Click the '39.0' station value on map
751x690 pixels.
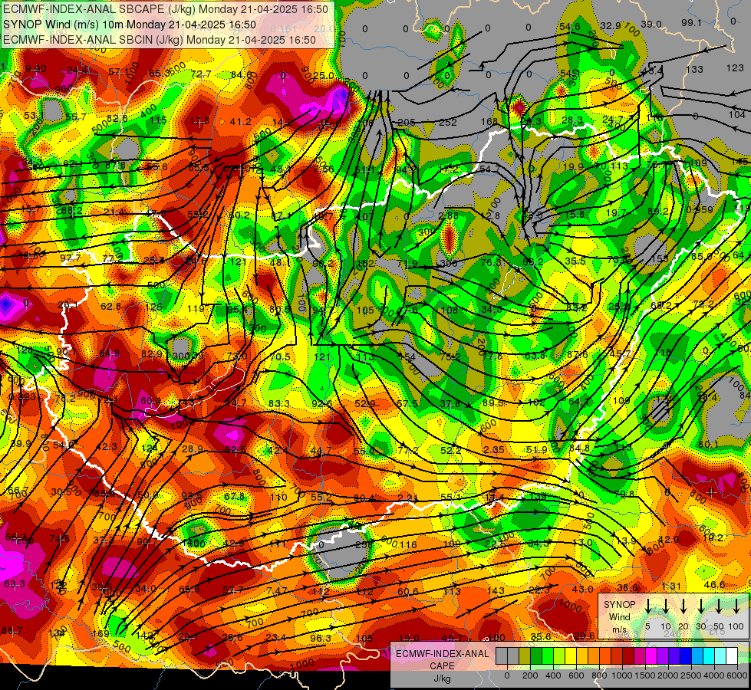click(x=651, y=25)
